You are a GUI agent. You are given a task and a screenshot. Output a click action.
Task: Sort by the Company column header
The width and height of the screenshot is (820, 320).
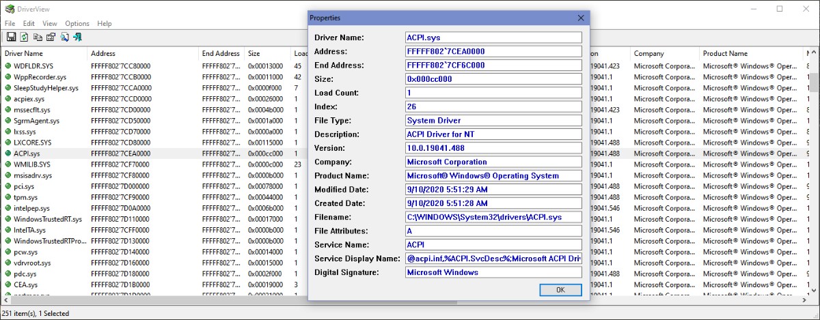coord(666,53)
